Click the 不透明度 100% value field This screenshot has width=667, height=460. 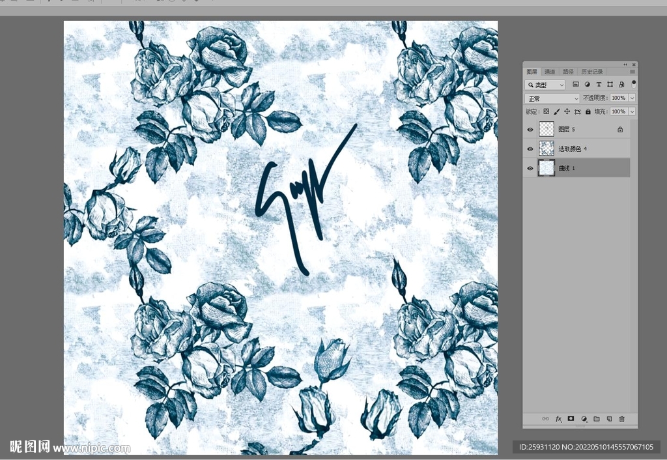pos(619,98)
